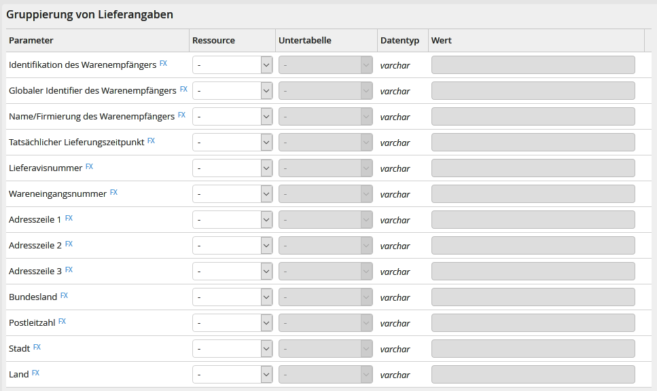Click the FX icon beside Postleitzahl
The height and width of the screenshot is (391, 657).
(x=62, y=322)
